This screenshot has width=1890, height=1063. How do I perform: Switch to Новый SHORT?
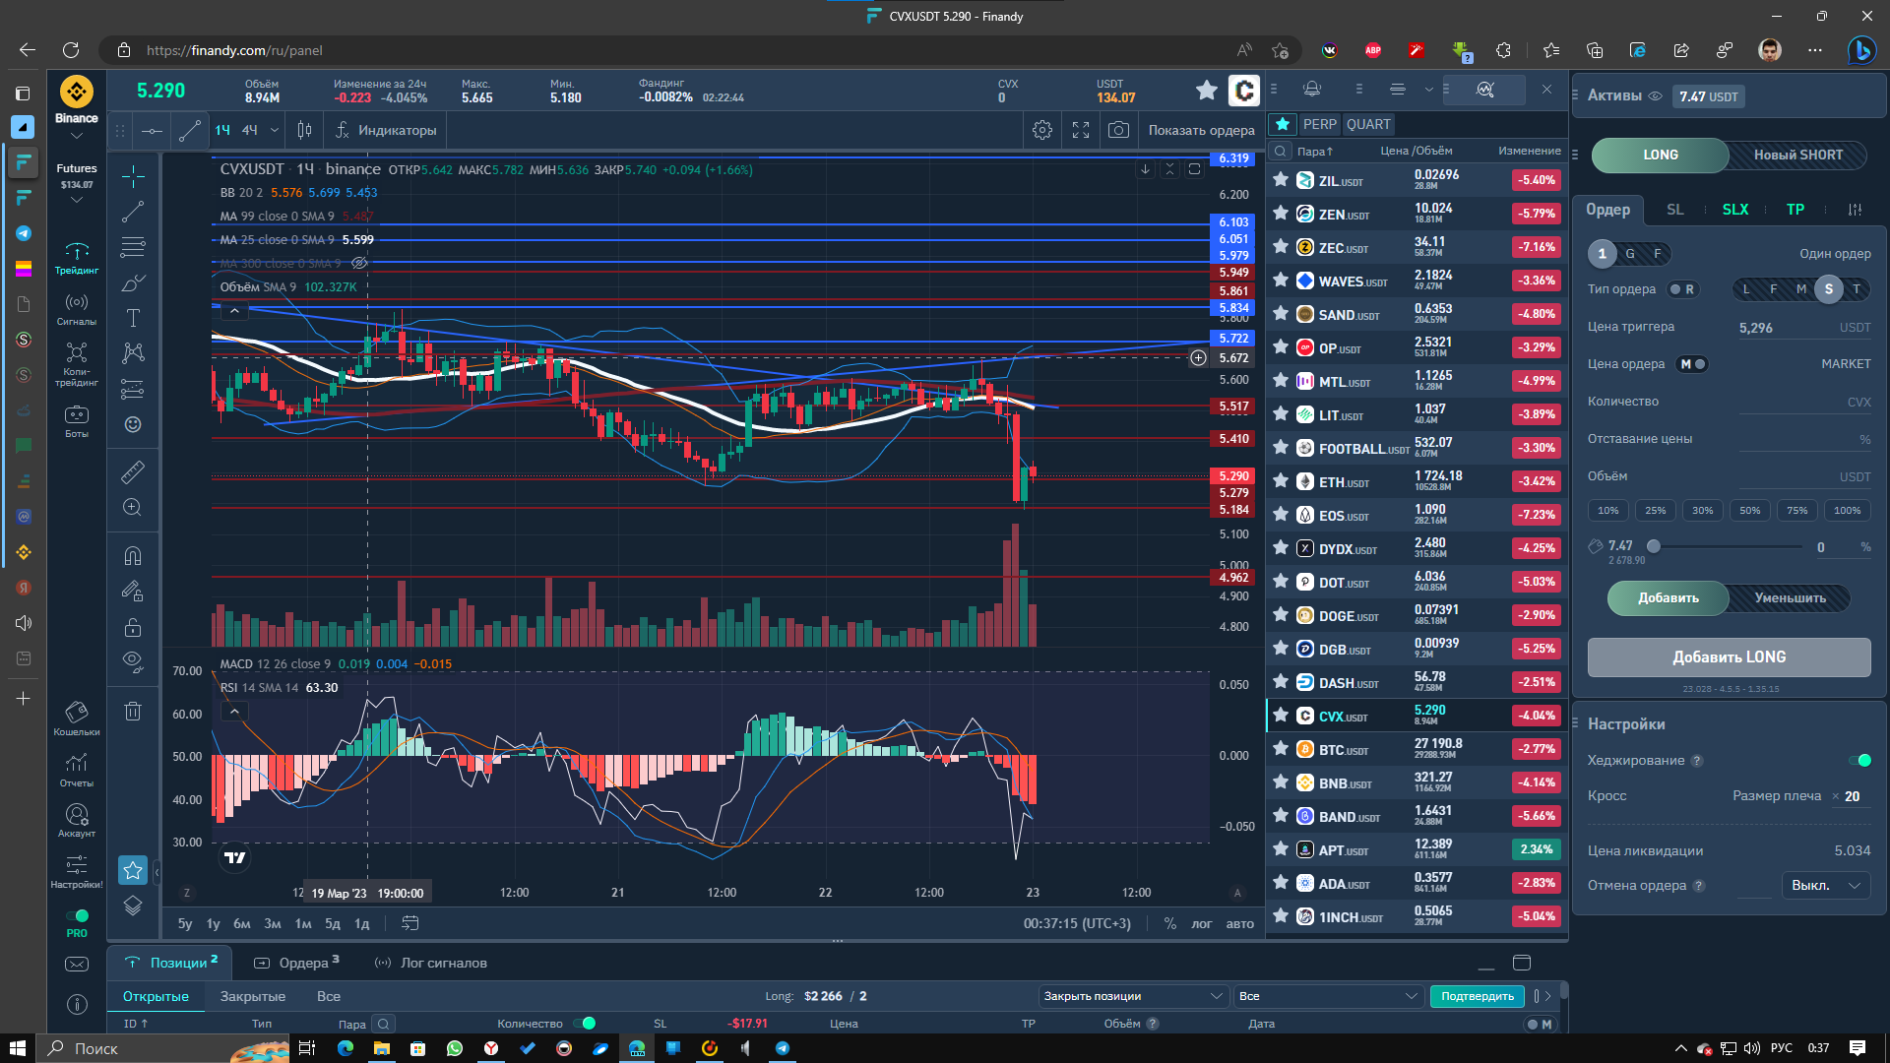(x=1797, y=155)
